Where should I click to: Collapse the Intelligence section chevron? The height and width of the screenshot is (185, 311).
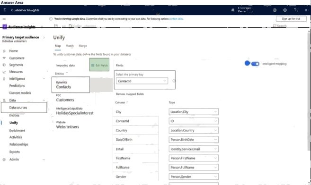[x=44, y=79]
